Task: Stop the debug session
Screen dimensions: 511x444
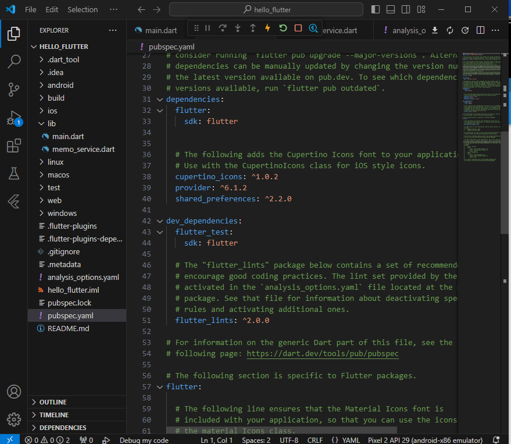Action: pyautogui.click(x=298, y=29)
